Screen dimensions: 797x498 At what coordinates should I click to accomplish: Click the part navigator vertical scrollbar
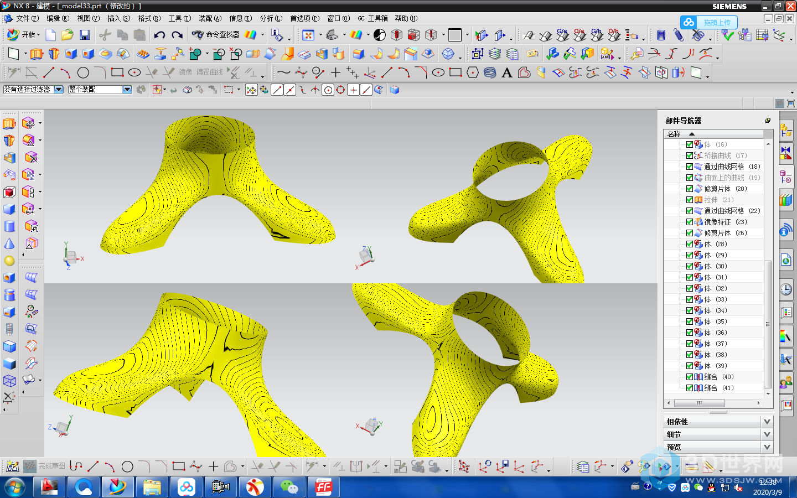coord(768,324)
